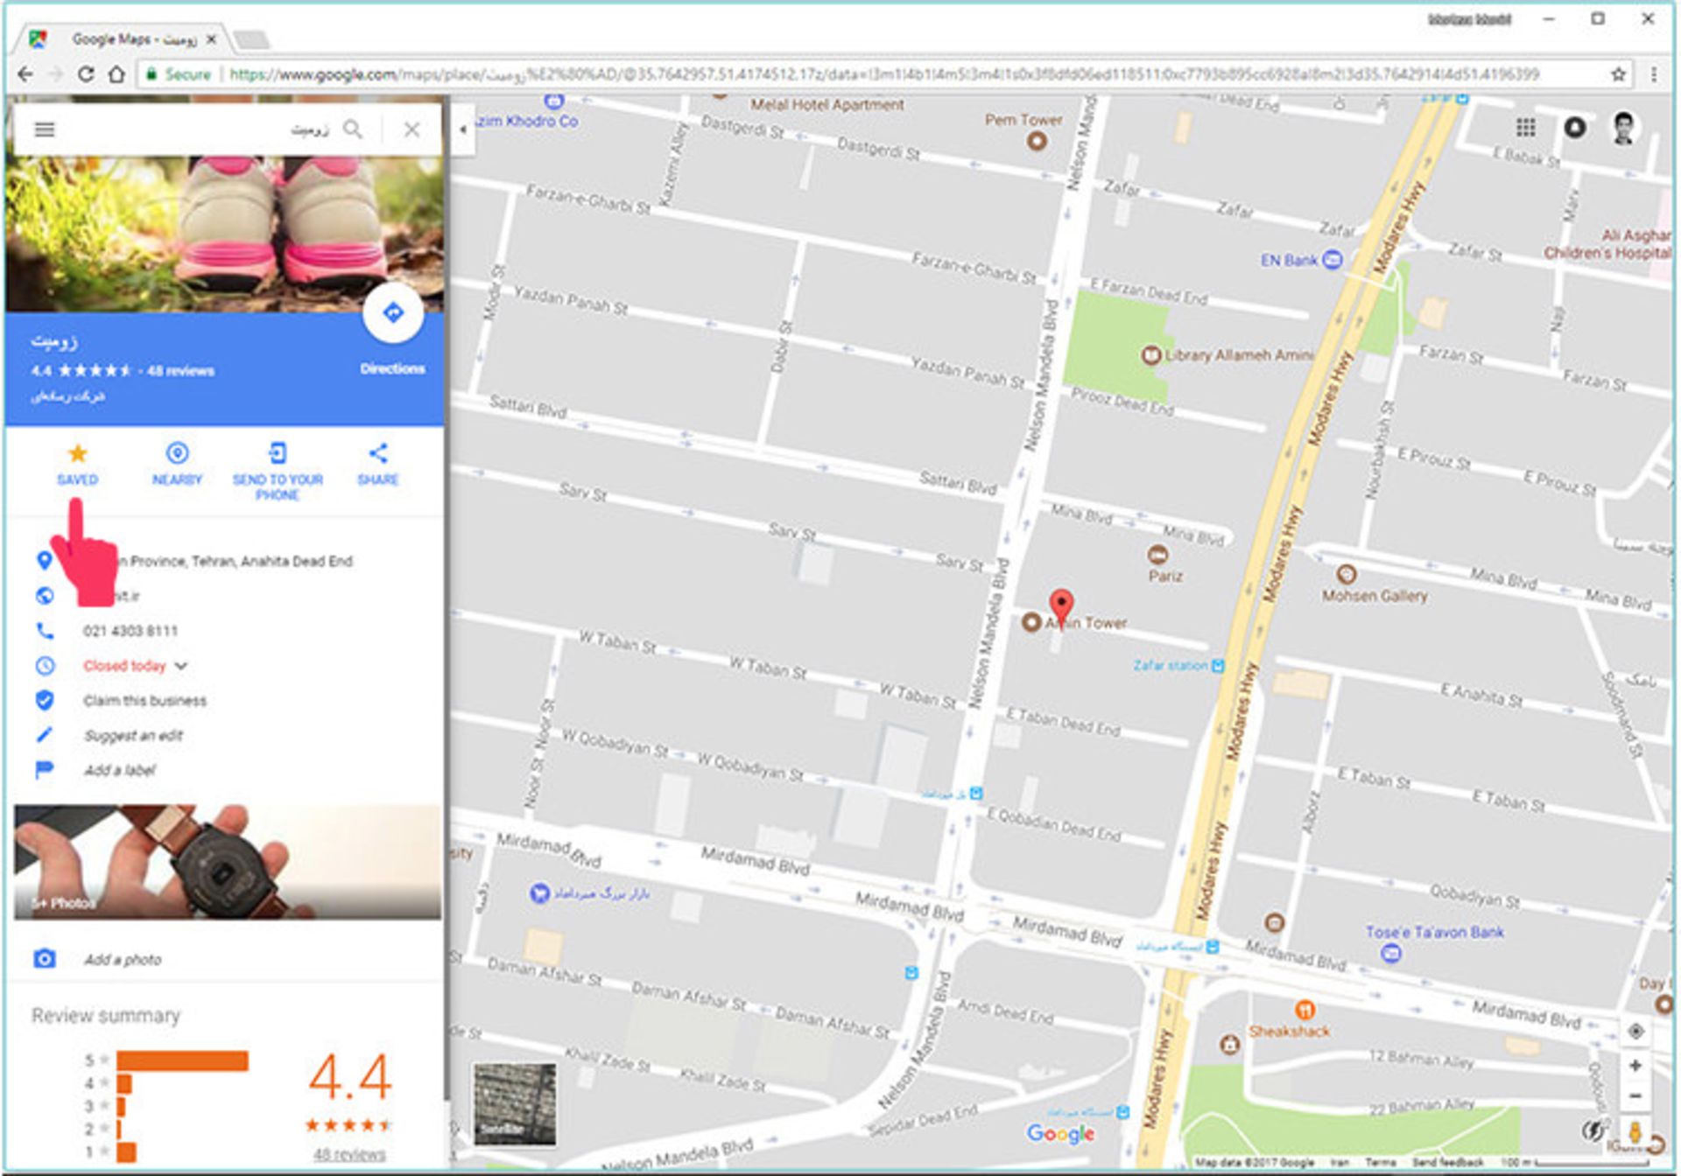Click Sheakshack restaurant marker
Screen dimensions: 1681x1176
tap(1305, 1010)
